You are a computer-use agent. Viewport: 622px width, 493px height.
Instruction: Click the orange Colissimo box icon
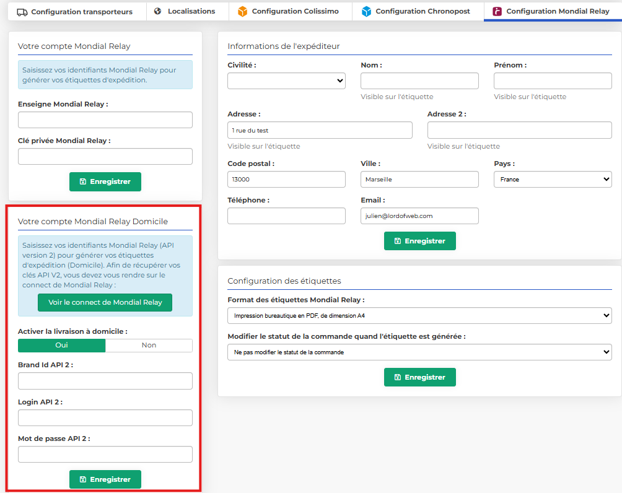(242, 11)
